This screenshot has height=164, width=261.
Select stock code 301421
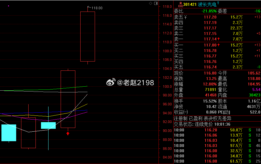click(x=190, y=5)
